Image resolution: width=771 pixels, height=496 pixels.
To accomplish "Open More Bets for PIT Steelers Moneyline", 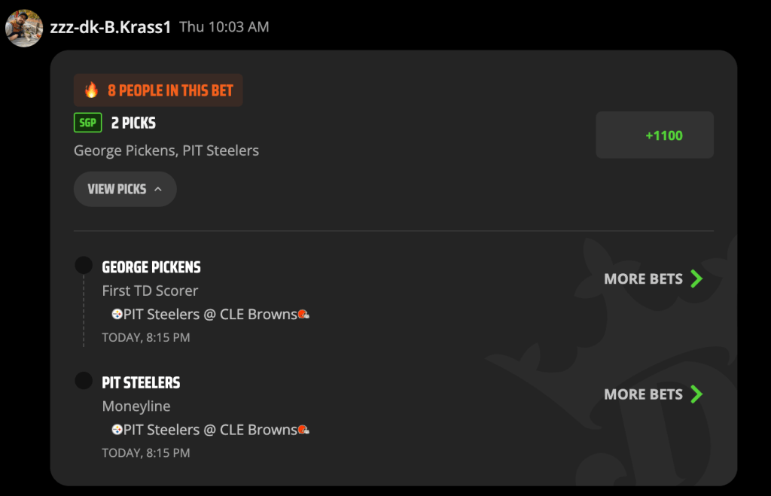I will [x=654, y=394].
